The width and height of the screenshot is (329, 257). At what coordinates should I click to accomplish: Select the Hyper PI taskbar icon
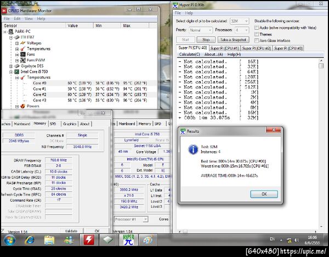tap(128, 240)
